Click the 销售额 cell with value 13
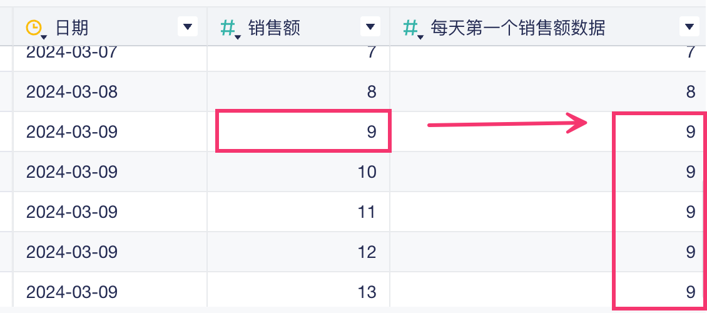 click(298, 292)
